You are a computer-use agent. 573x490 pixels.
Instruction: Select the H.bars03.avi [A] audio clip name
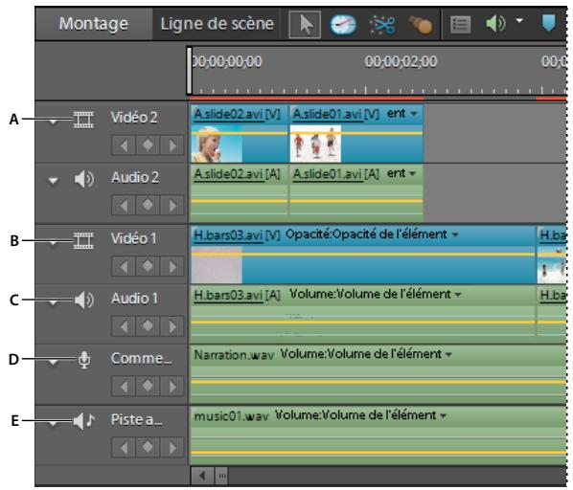(237, 295)
